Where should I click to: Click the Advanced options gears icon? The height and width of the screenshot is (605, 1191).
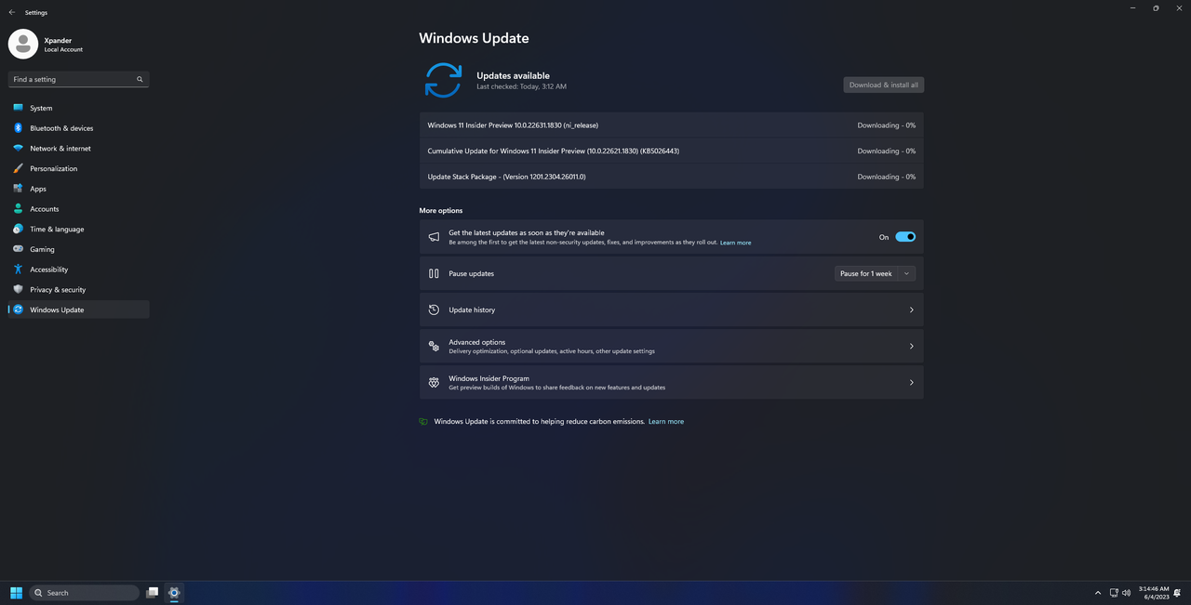tap(434, 346)
